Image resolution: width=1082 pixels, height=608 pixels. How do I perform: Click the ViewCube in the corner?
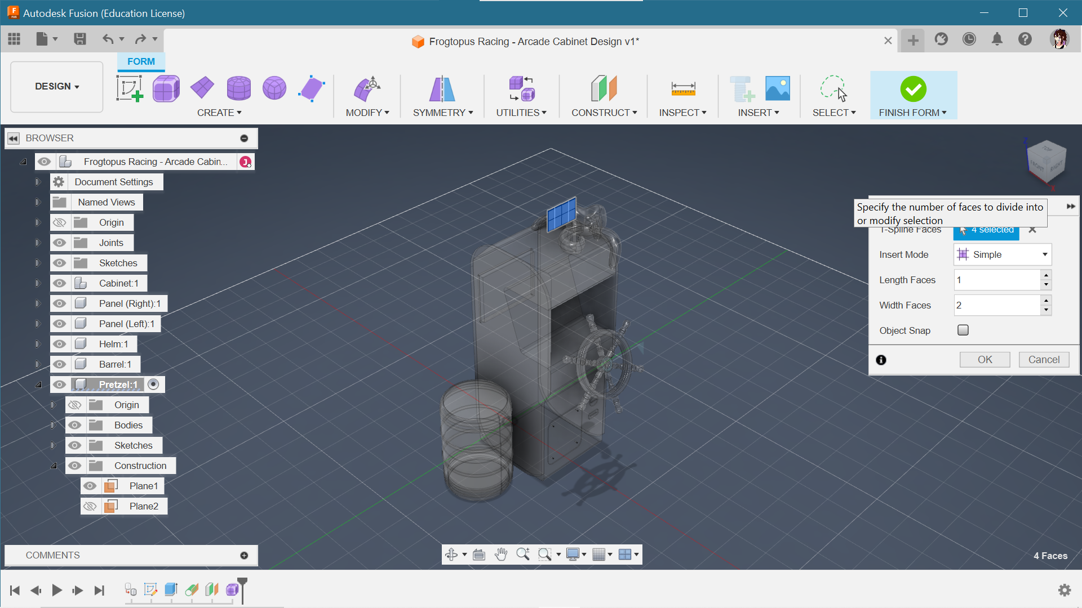coord(1046,160)
